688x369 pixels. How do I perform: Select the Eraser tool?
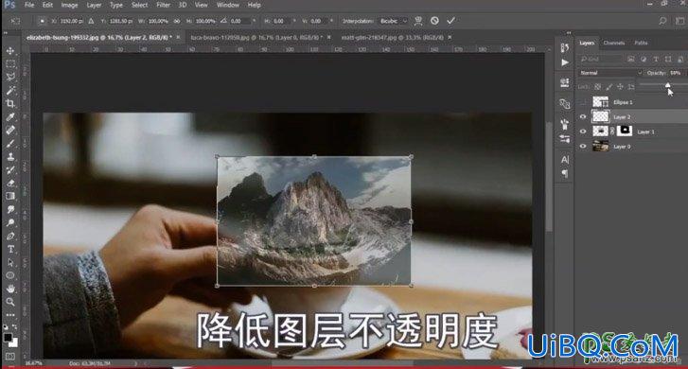pos(10,183)
